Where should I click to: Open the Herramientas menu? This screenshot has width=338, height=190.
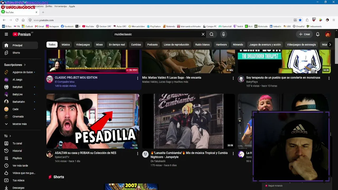(60, 6)
